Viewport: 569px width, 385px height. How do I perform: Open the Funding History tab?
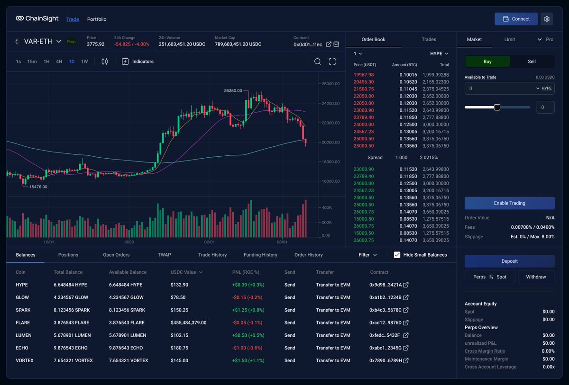coord(260,255)
